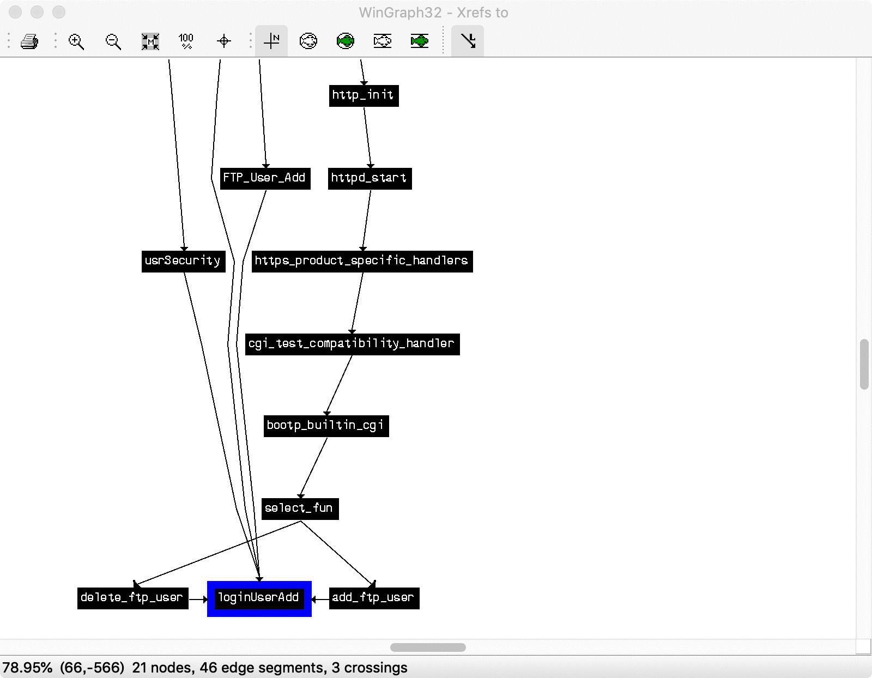Minimize the WinGraph32 window
The height and width of the screenshot is (678, 872).
point(37,12)
